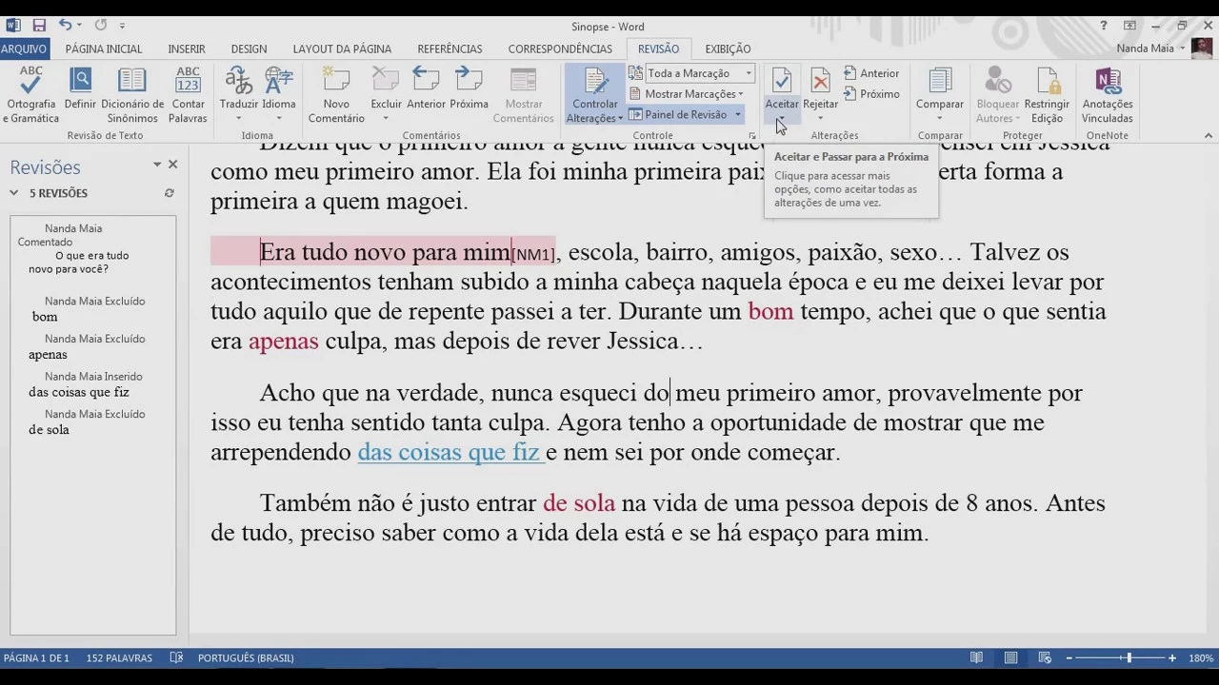Click PORTUGUÊS (BRASIL) language indicator
This screenshot has height=685, width=1219.
coord(246,658)
